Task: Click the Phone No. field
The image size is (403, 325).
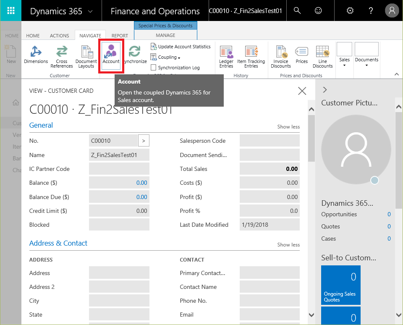Action: pos(270,301)
